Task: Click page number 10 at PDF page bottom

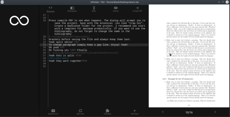Action: coord(189,105)
